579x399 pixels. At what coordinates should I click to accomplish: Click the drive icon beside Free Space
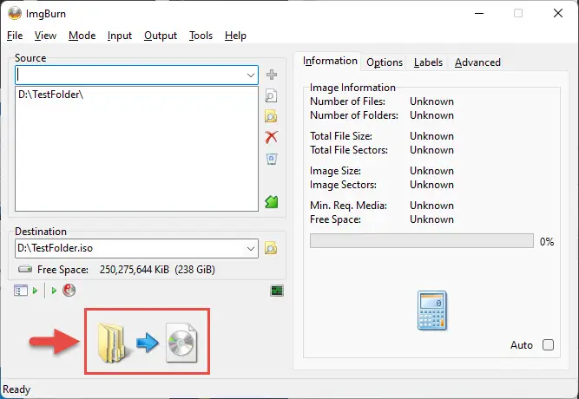(x=25, y=269)
